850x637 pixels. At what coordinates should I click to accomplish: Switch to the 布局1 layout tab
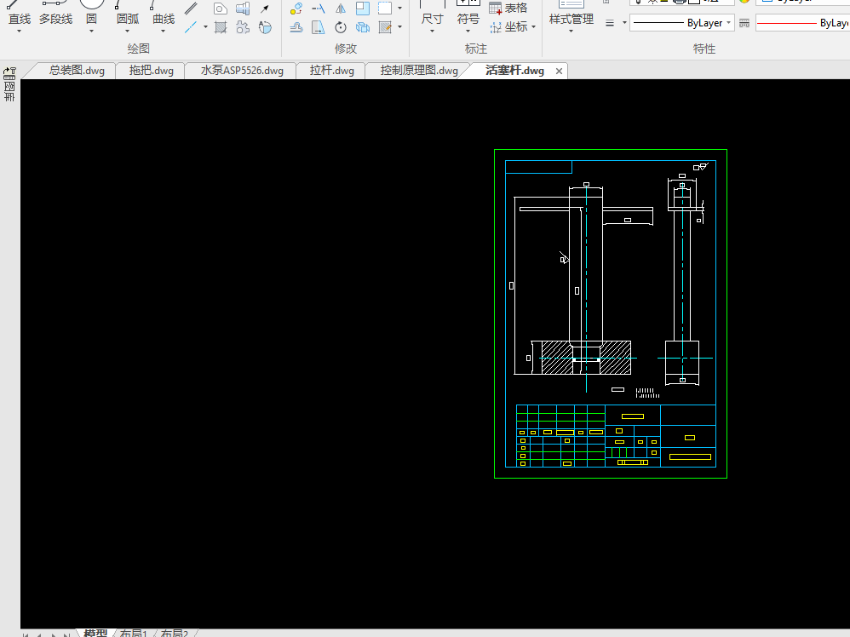(x=134, y=633)
